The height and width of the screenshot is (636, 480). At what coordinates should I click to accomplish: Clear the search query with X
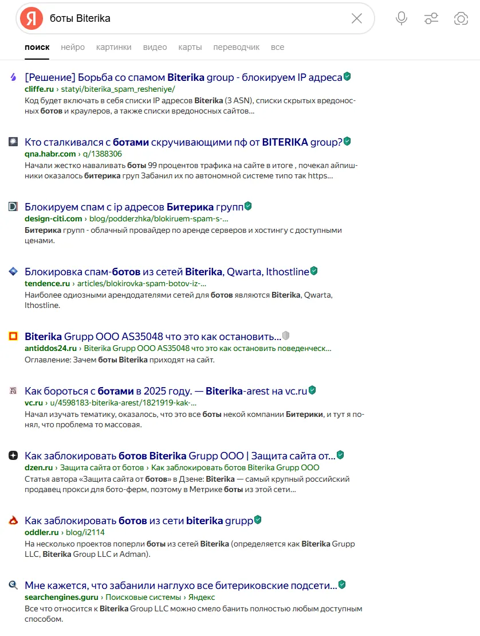[357, 18]
